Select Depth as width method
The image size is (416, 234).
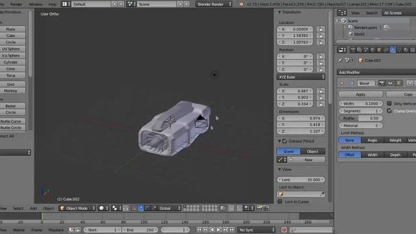pyautogui.click(x=395, y=155)
